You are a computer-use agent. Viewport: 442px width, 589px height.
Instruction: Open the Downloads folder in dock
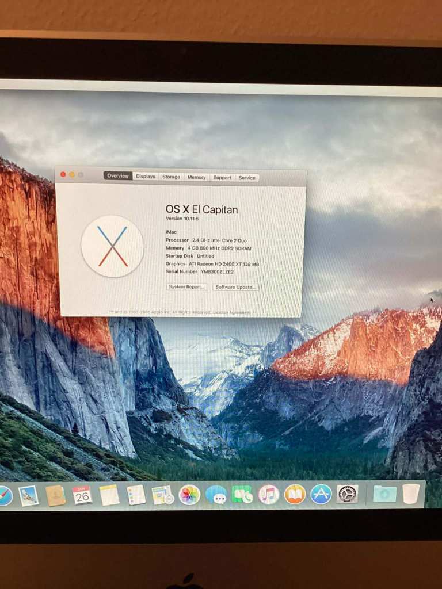tap(385, 494)
